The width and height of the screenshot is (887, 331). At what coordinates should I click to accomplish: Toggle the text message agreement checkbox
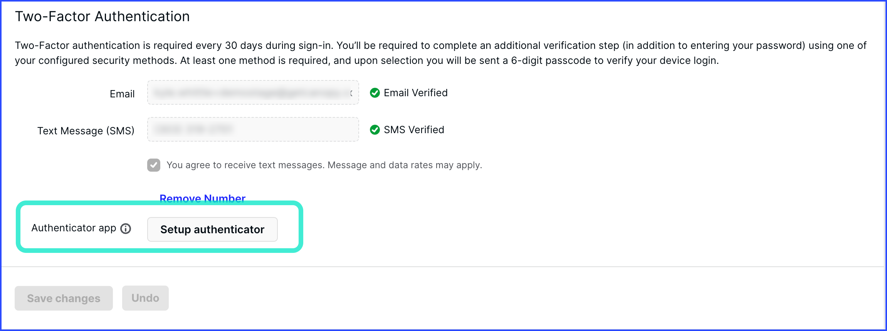coord(154,165)
